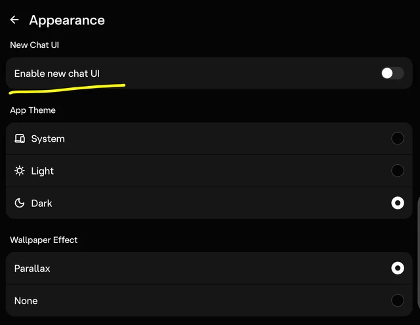Click the "System" theme label
This screenshot has height=325, width=420.
pyautogui.click(x=48, y=139)
